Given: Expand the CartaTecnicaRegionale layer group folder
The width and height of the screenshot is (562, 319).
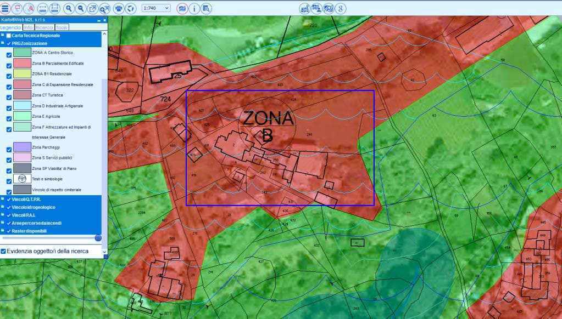Looking at the screenshot, I should point(3,35).
